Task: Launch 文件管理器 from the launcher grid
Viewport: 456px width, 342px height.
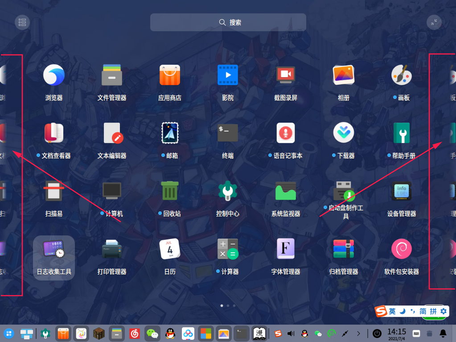Action: point(112,75)
